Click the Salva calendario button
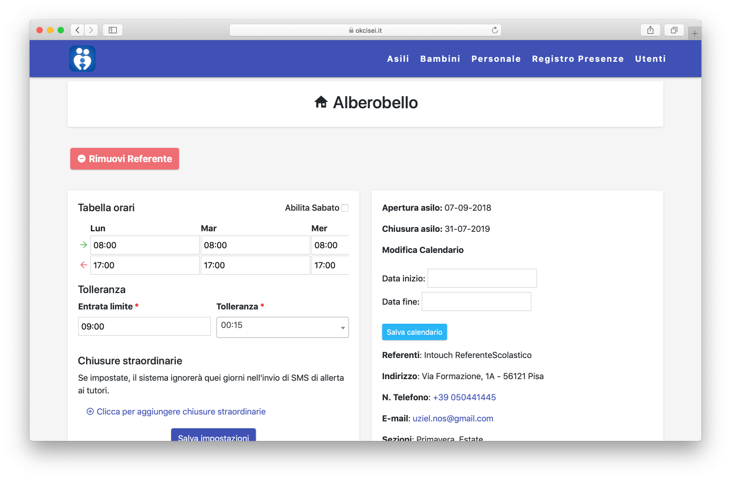 (415, 332)
